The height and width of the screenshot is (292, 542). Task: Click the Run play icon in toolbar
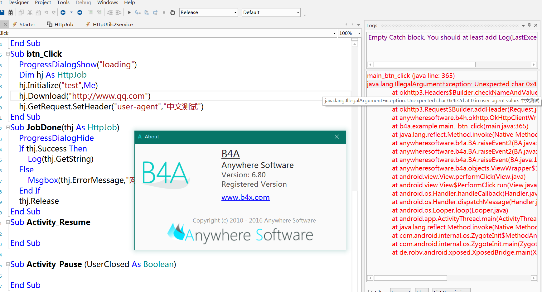tap(129, 12)
